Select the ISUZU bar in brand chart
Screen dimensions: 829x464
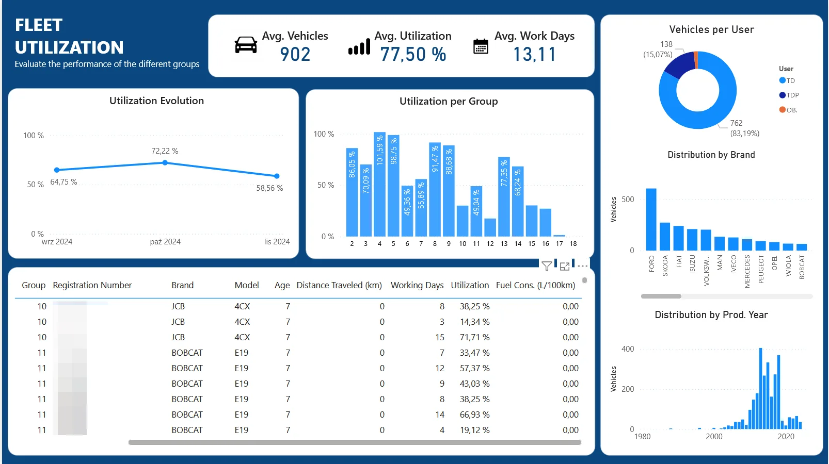click(692, 240)
